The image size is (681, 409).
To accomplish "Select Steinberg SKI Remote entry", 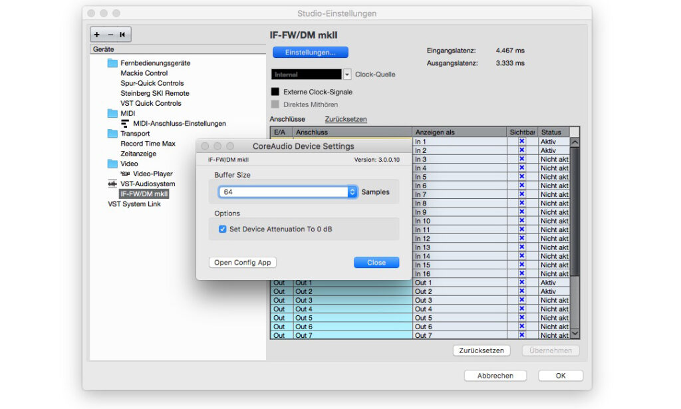I will point(154,93).
